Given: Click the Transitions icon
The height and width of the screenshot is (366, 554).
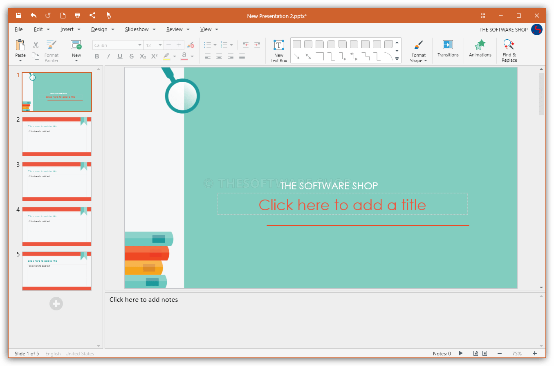Looking at the screenshot, I should [448, 50].
